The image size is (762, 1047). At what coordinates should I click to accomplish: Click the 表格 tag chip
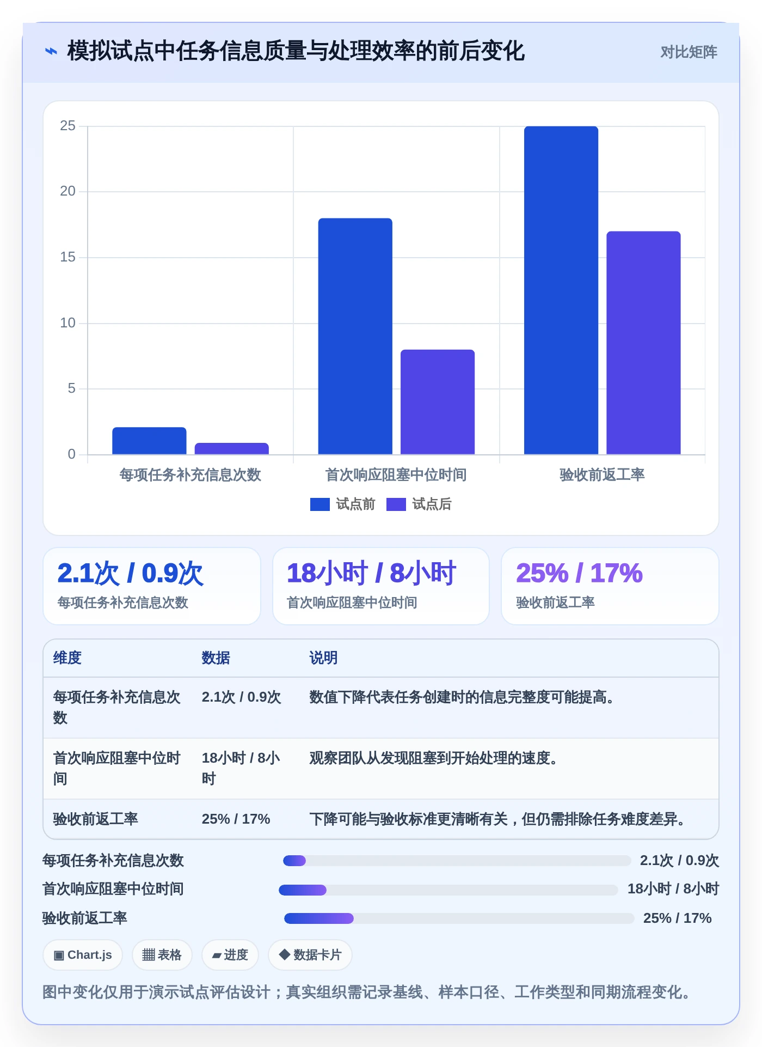tap(162, 955)
